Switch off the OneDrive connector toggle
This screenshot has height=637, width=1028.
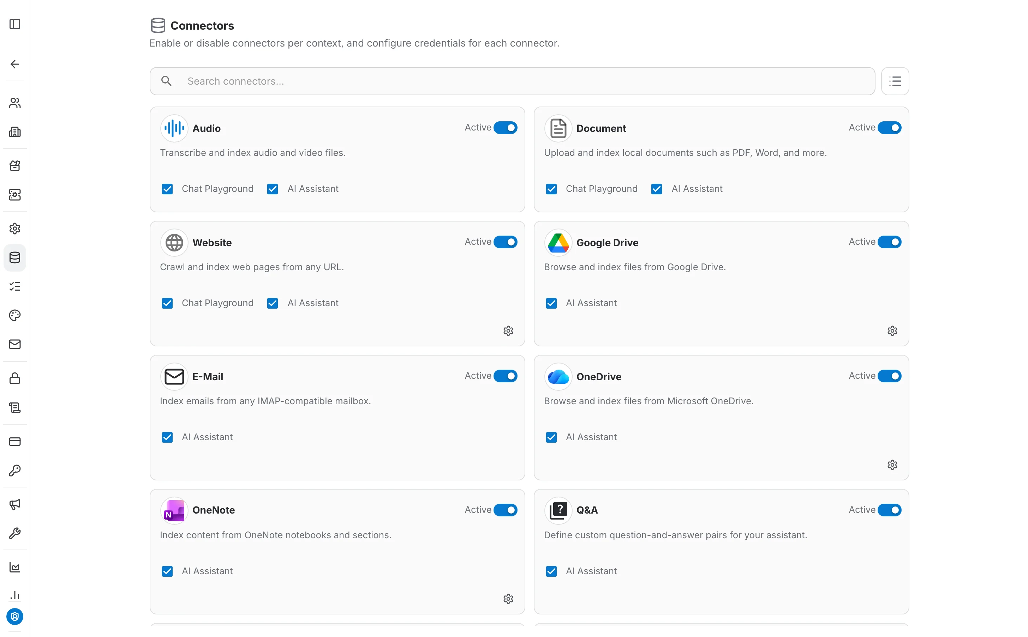[889, 376]
